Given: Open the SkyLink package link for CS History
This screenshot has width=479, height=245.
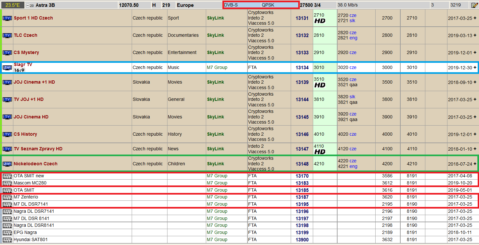Looking at the screenshot, I should [216, 134].
